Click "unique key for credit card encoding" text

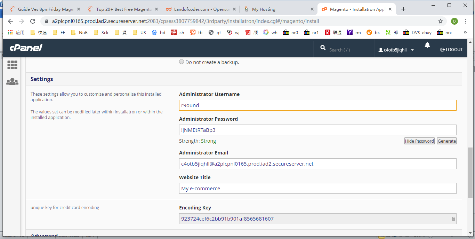(x=65, y=208)
